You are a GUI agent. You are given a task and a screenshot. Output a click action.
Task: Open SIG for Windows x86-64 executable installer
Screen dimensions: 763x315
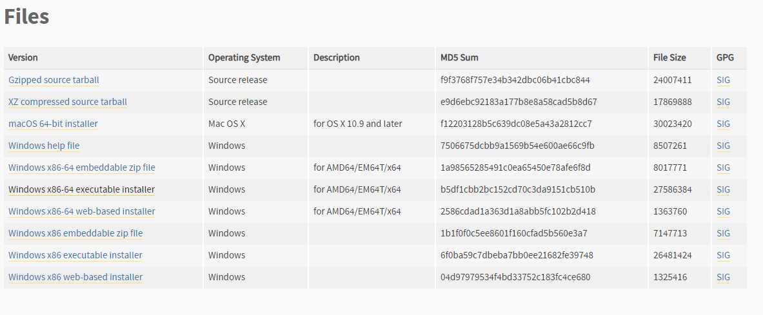click(x=723, y=189)
